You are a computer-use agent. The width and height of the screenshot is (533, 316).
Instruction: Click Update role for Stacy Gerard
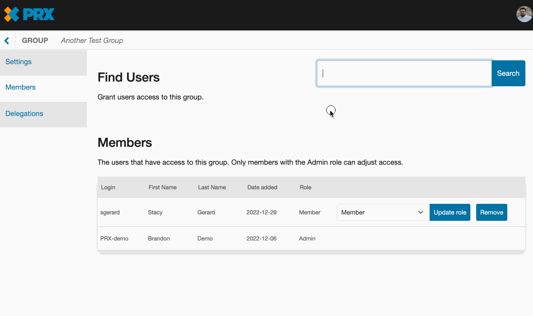pos(450,212)
